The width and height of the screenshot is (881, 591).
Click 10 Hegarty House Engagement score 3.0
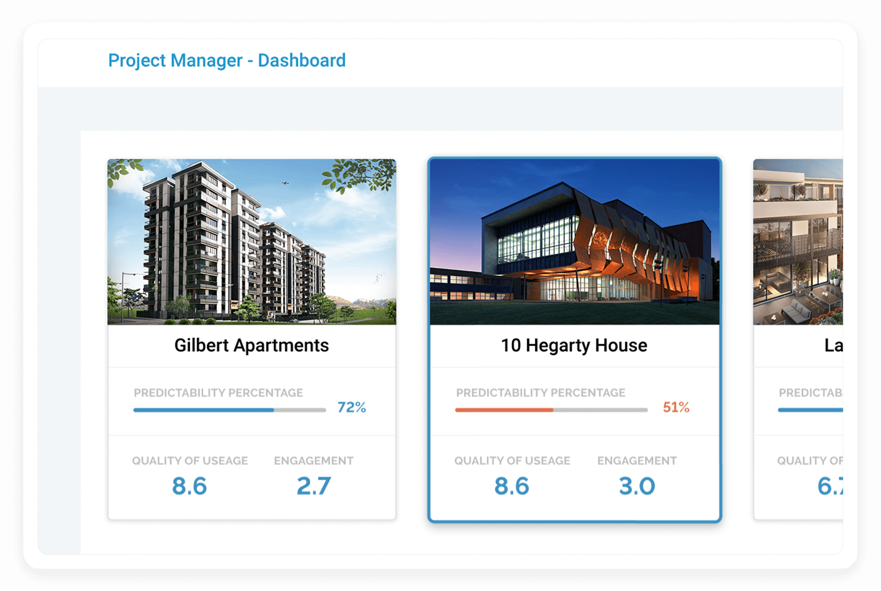coord(637,486)
